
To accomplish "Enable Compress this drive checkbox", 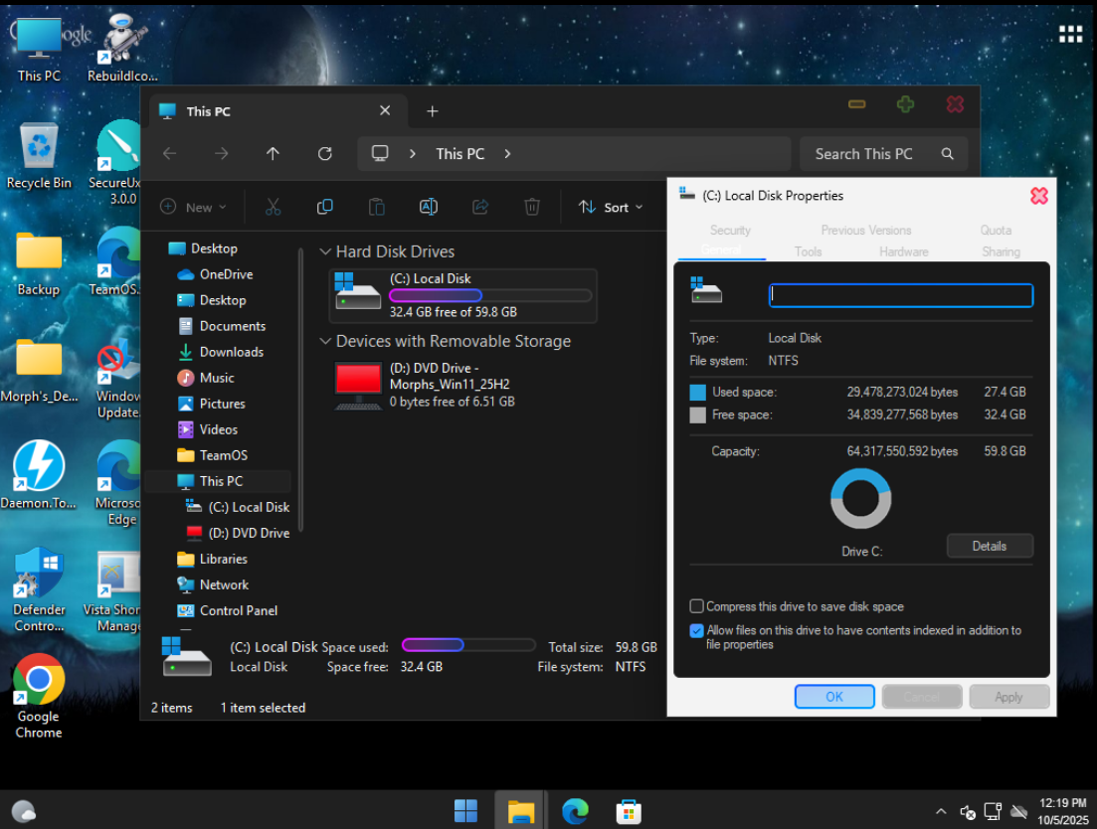I will 697,606.
